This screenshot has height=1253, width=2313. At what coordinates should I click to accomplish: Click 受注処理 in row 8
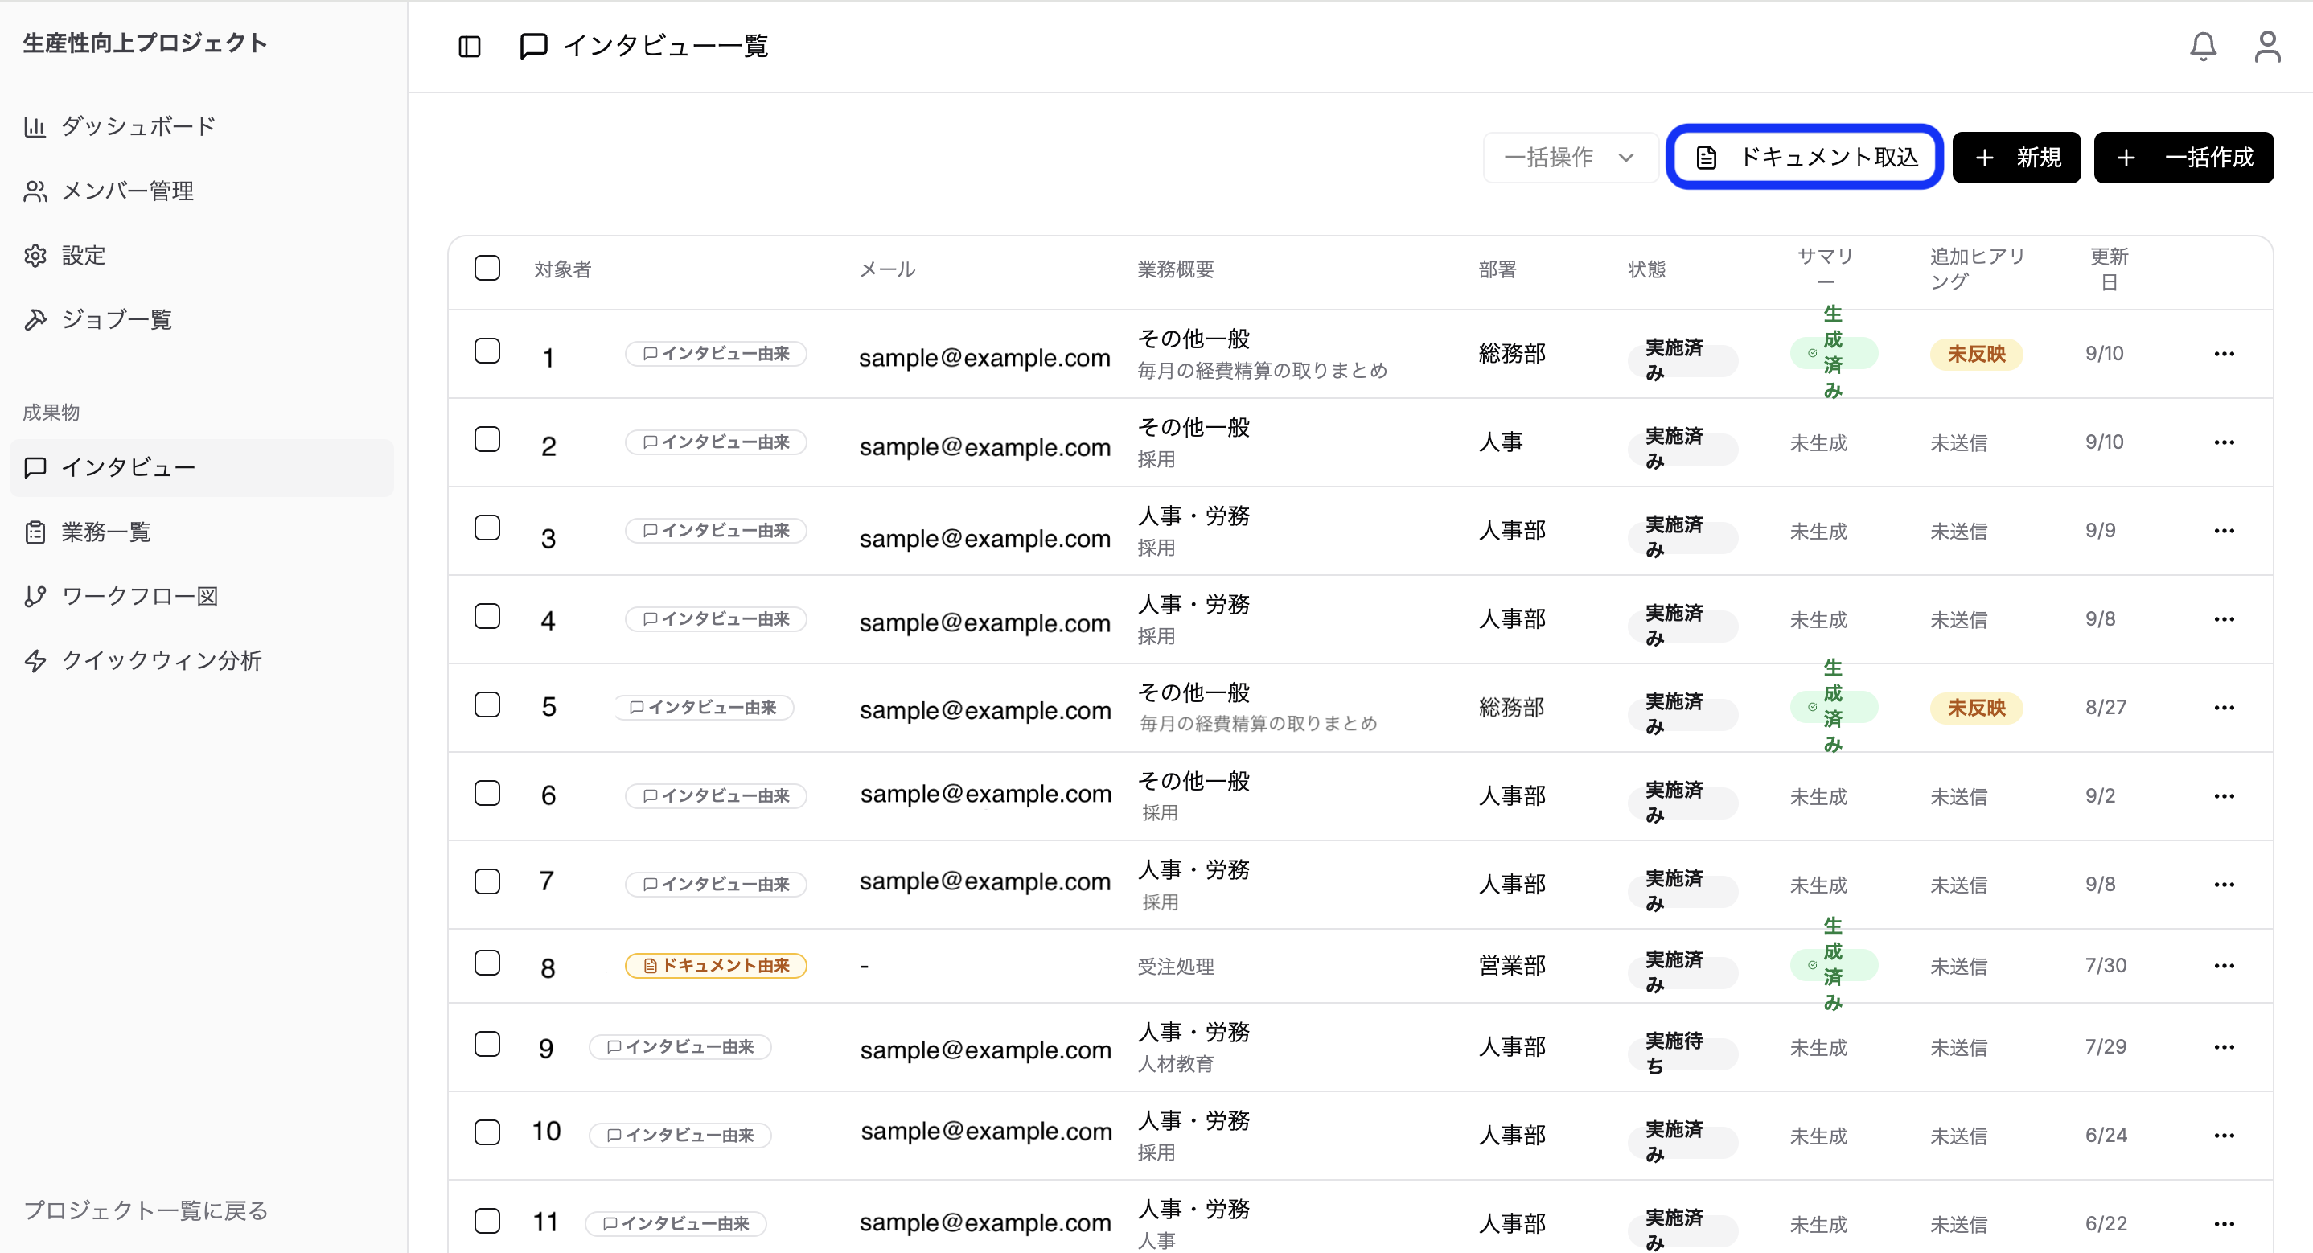(1175, 967)
